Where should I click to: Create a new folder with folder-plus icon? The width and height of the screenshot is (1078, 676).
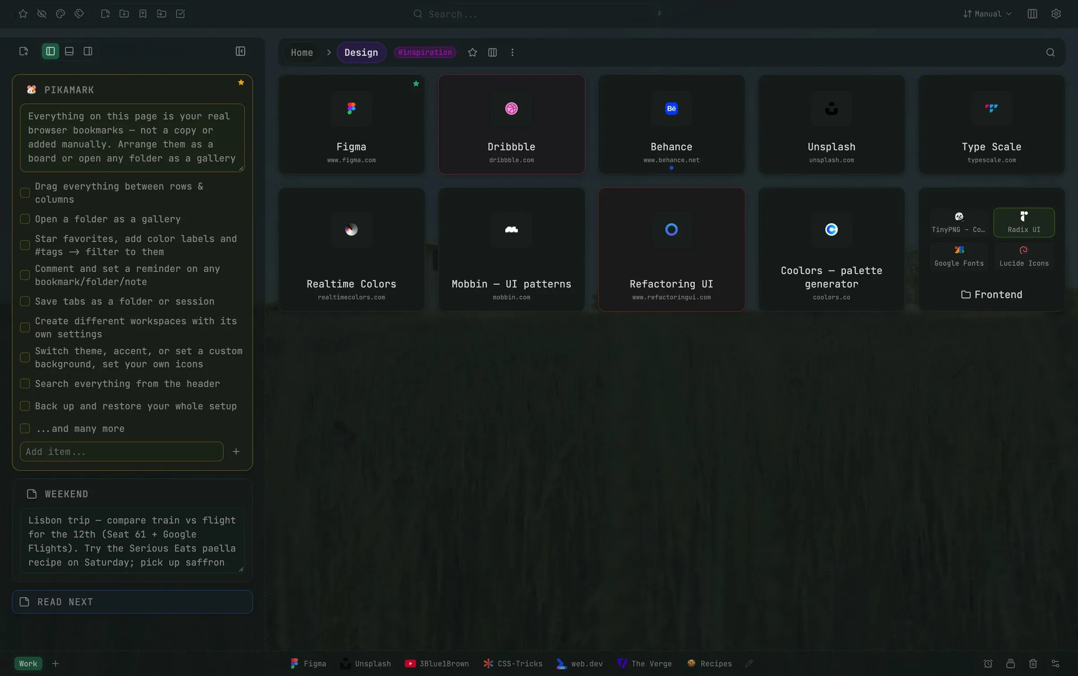tap(124, 14)
